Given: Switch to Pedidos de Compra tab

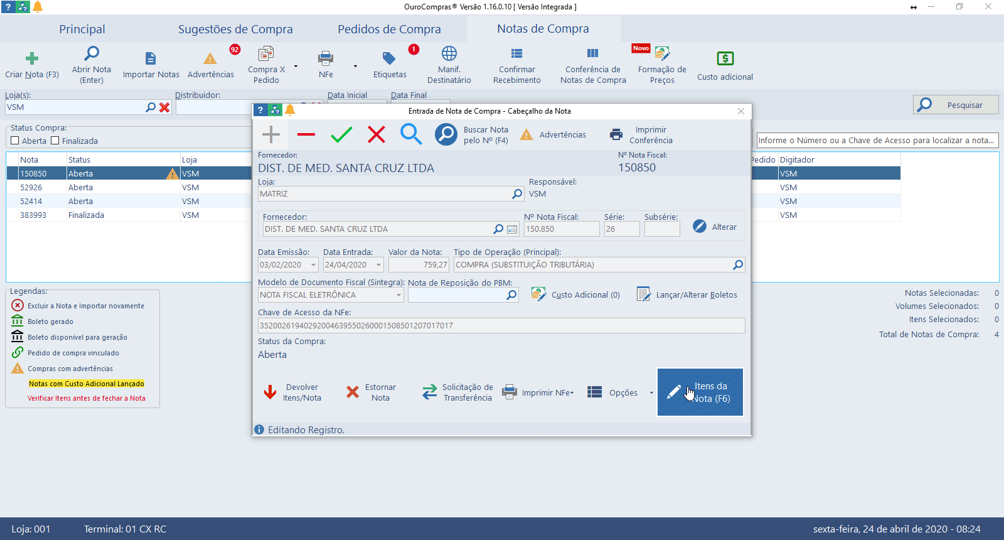Looking at the screenshot, I should pos(389,30).
